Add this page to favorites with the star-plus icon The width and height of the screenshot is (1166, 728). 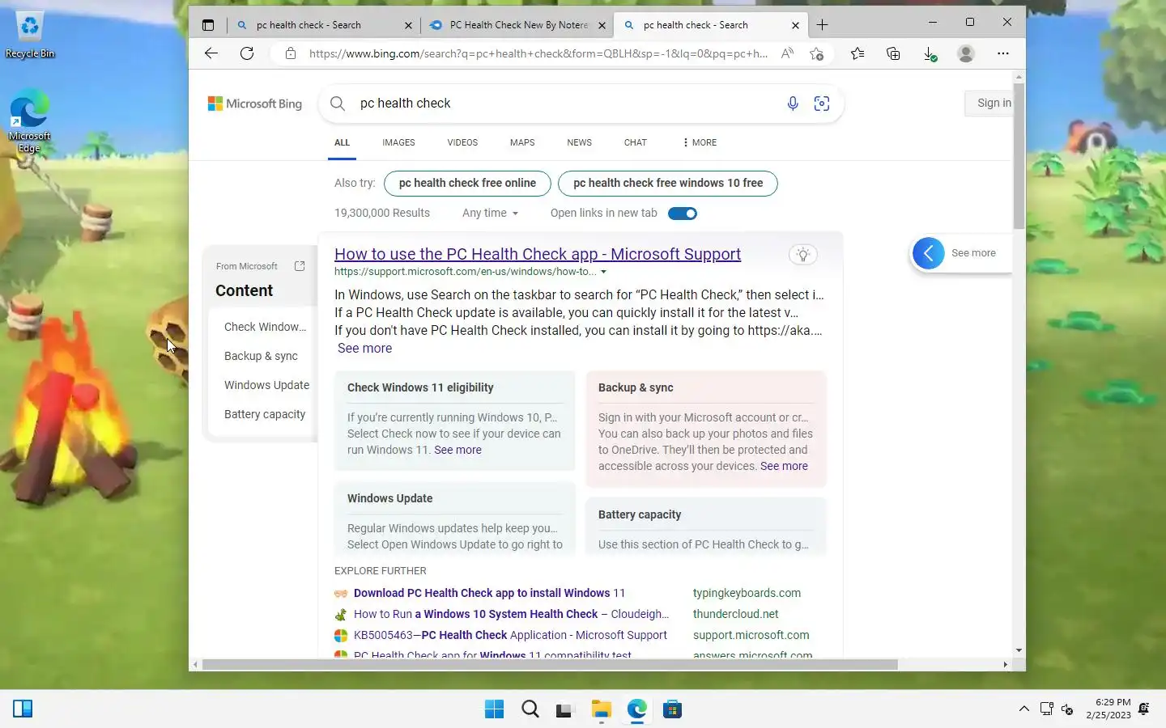point(816,53)
